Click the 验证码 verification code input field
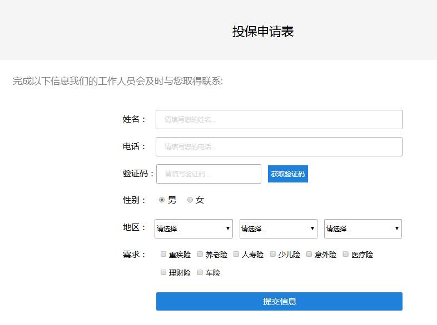The image size is (437, 325). click(x=208, y=174)
